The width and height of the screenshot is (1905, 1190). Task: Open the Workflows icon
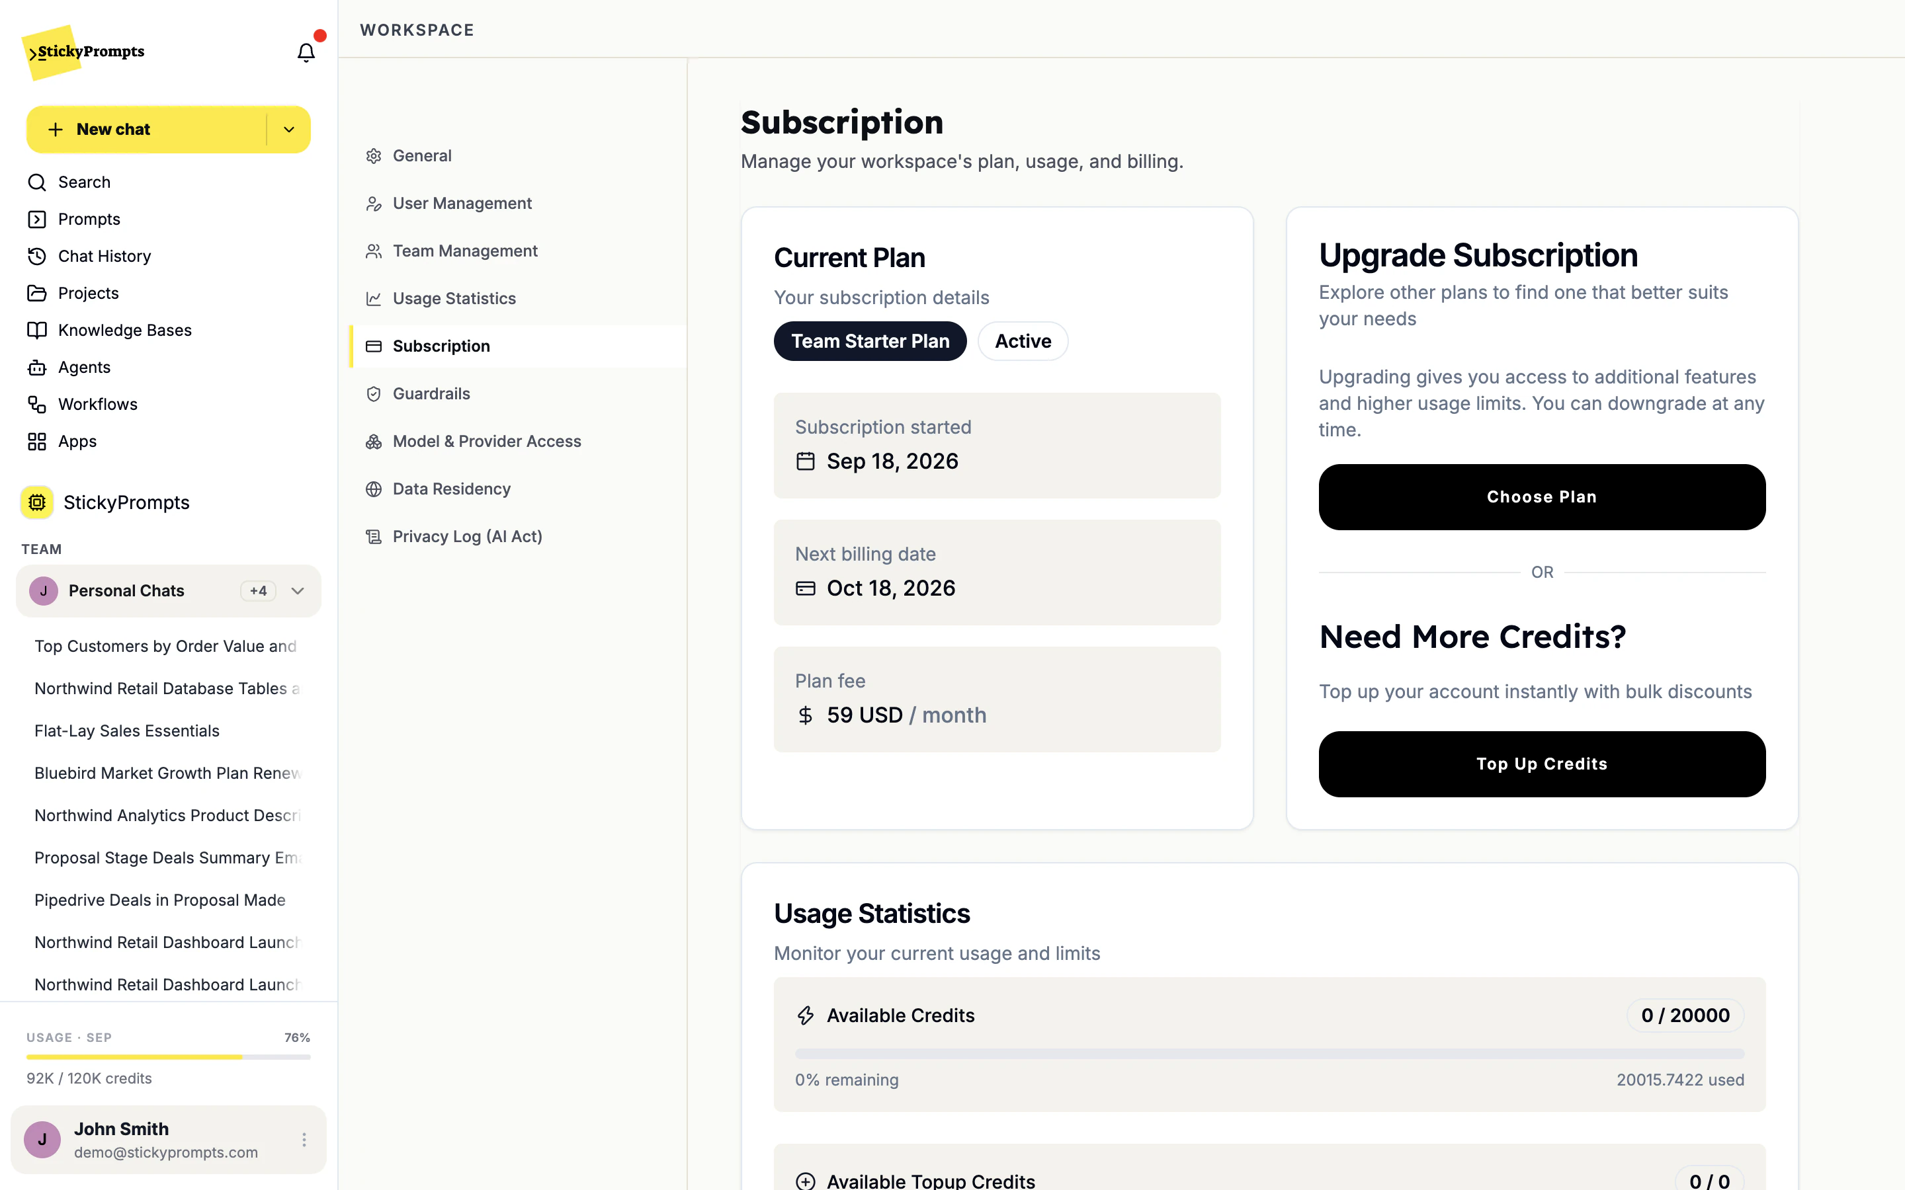tap(37, 404)
